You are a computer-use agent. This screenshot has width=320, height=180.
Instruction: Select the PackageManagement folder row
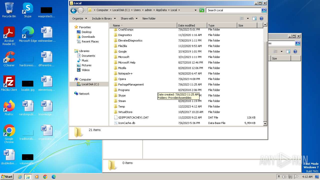186,84
